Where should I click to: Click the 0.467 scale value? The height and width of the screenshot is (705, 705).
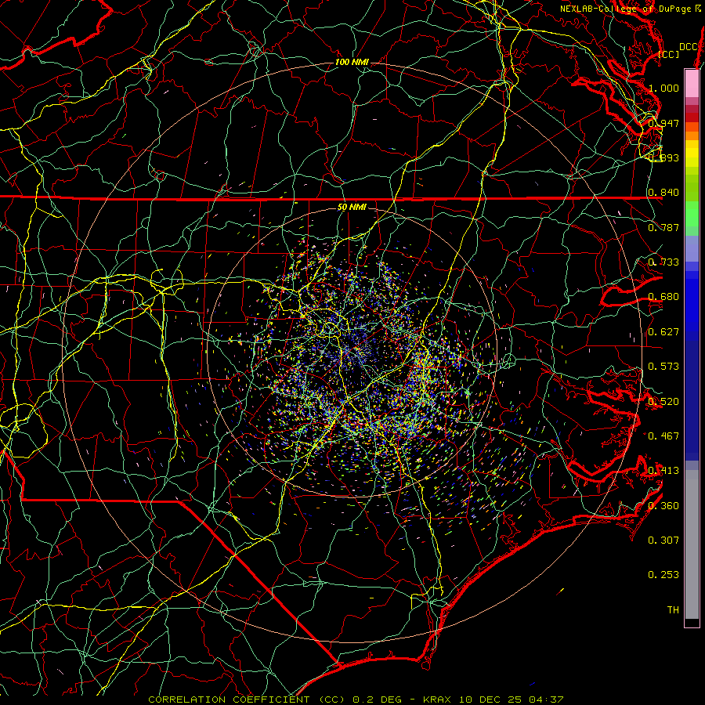click(x=663, y=436)
